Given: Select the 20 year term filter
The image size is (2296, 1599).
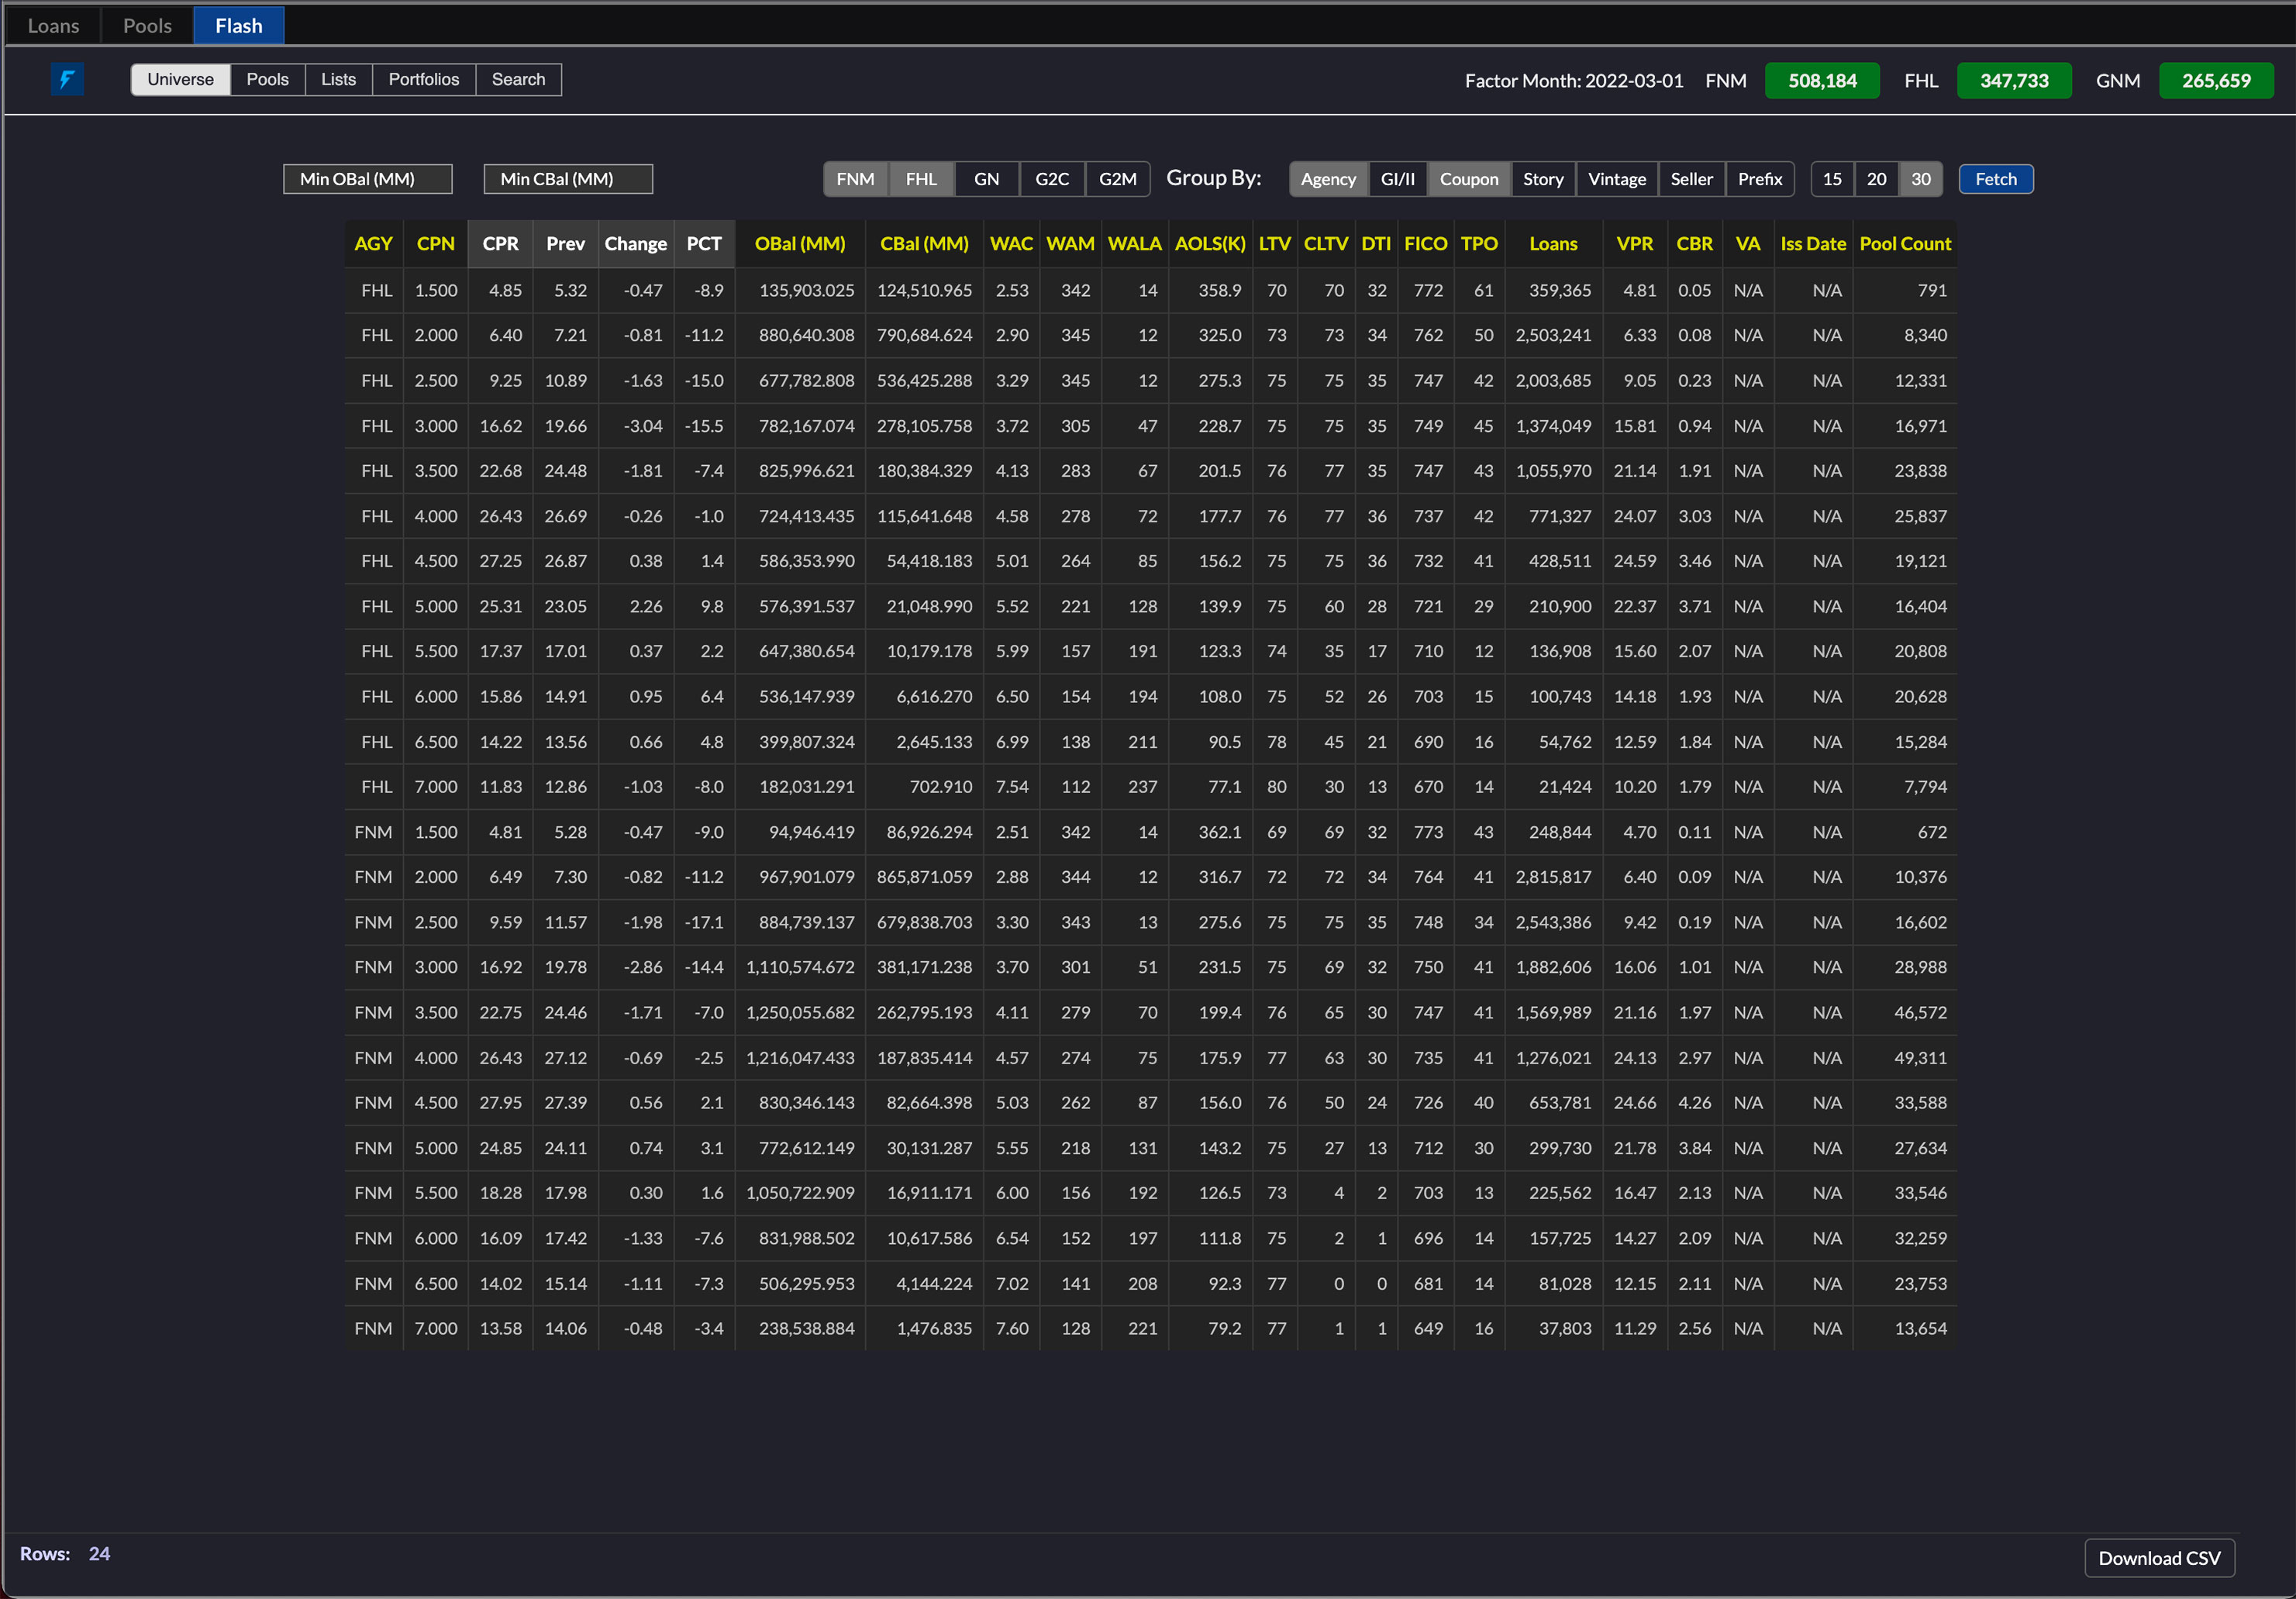Looking at the screenshot, I should [x=1876, y=179].
